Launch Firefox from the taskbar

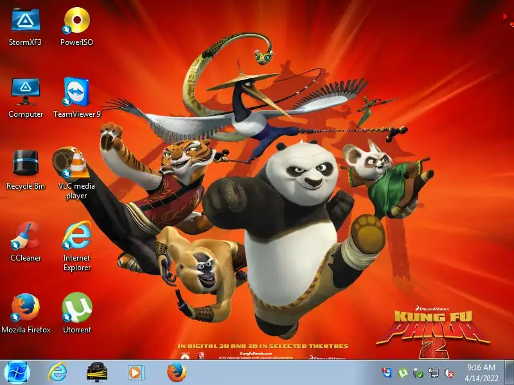pos(177,373)
